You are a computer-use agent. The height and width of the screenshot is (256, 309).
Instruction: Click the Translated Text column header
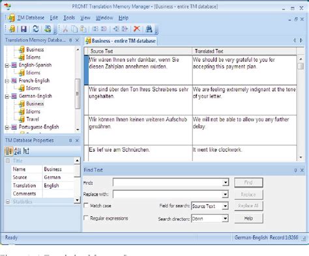244,51
